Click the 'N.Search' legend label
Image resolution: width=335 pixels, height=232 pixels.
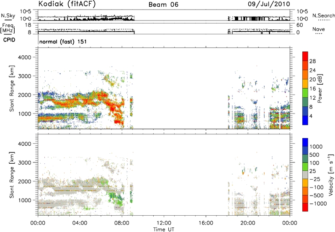click(323, 15)
